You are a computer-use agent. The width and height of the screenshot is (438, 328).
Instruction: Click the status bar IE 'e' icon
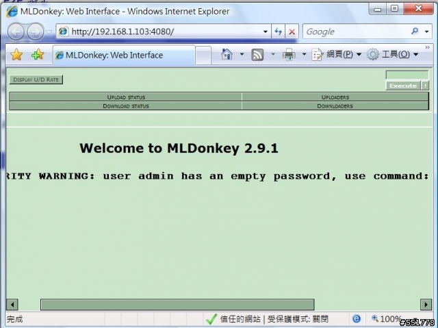tap(356, 318)
